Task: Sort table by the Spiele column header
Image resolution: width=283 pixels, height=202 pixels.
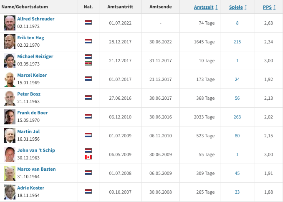Action: tap(236, 7)
